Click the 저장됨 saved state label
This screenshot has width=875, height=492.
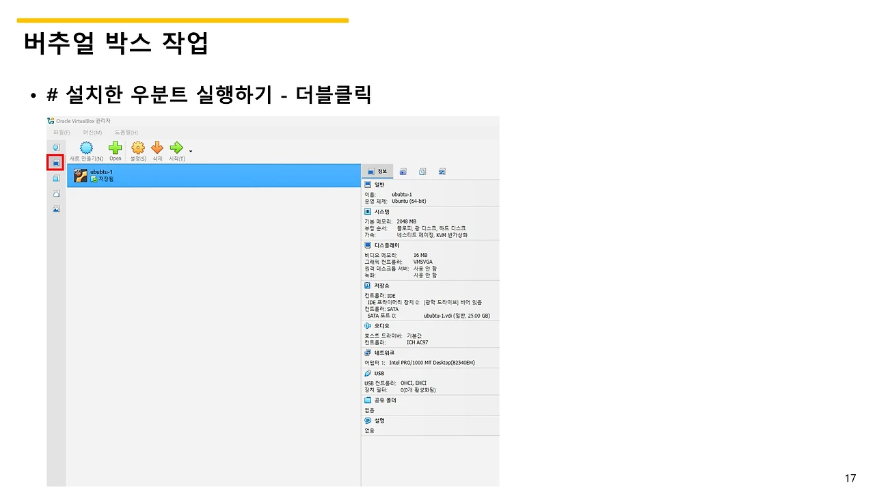click(x=106, y=178)
